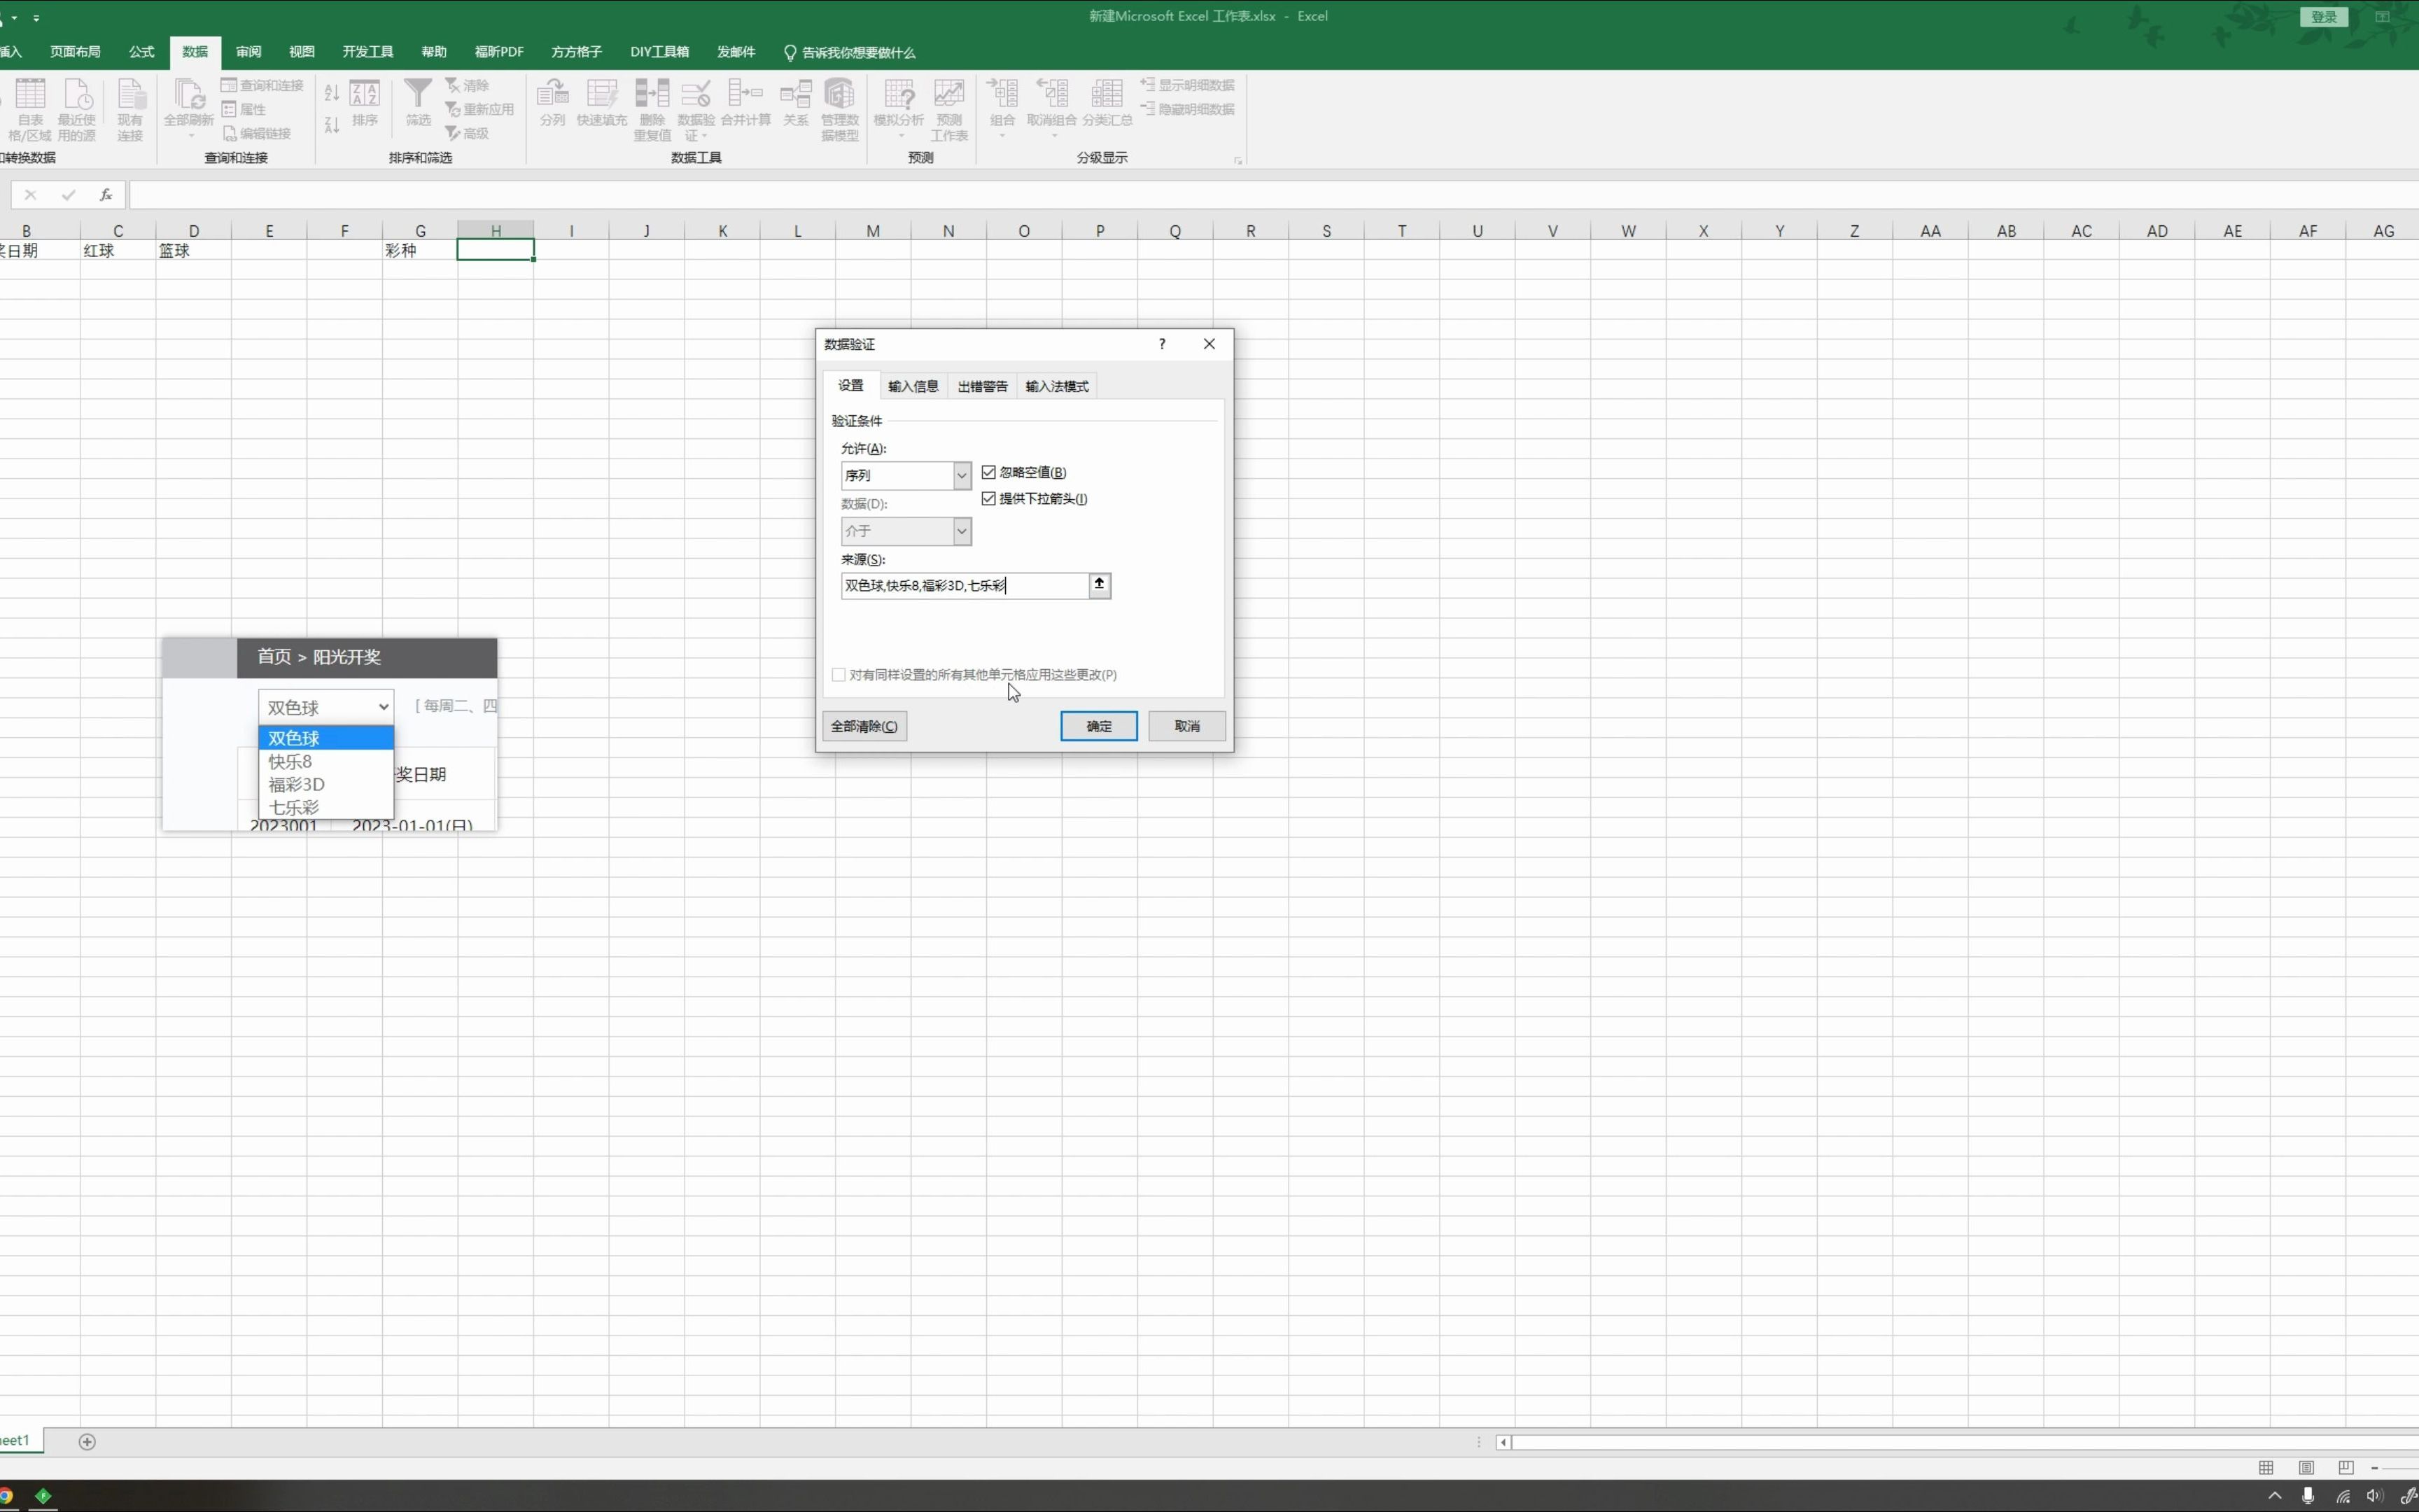Open the 公式 ribbon tab
The height and width of the screenshot is (1512, 2419).
pyautogui.click(x=142, y=52)
